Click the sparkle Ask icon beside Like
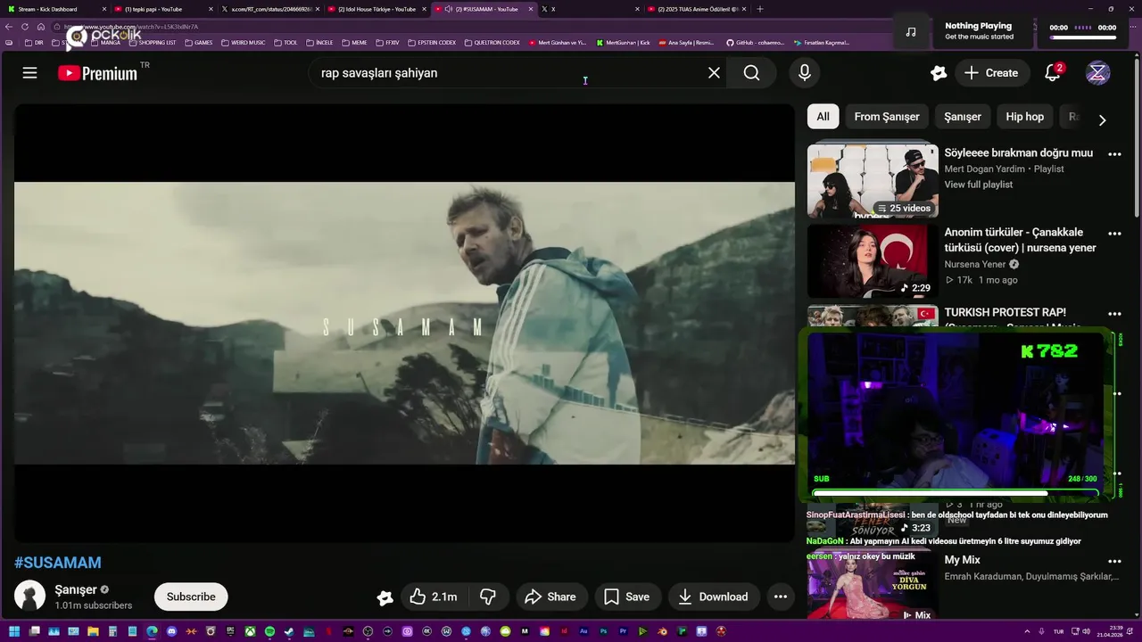 coord(385,597)
